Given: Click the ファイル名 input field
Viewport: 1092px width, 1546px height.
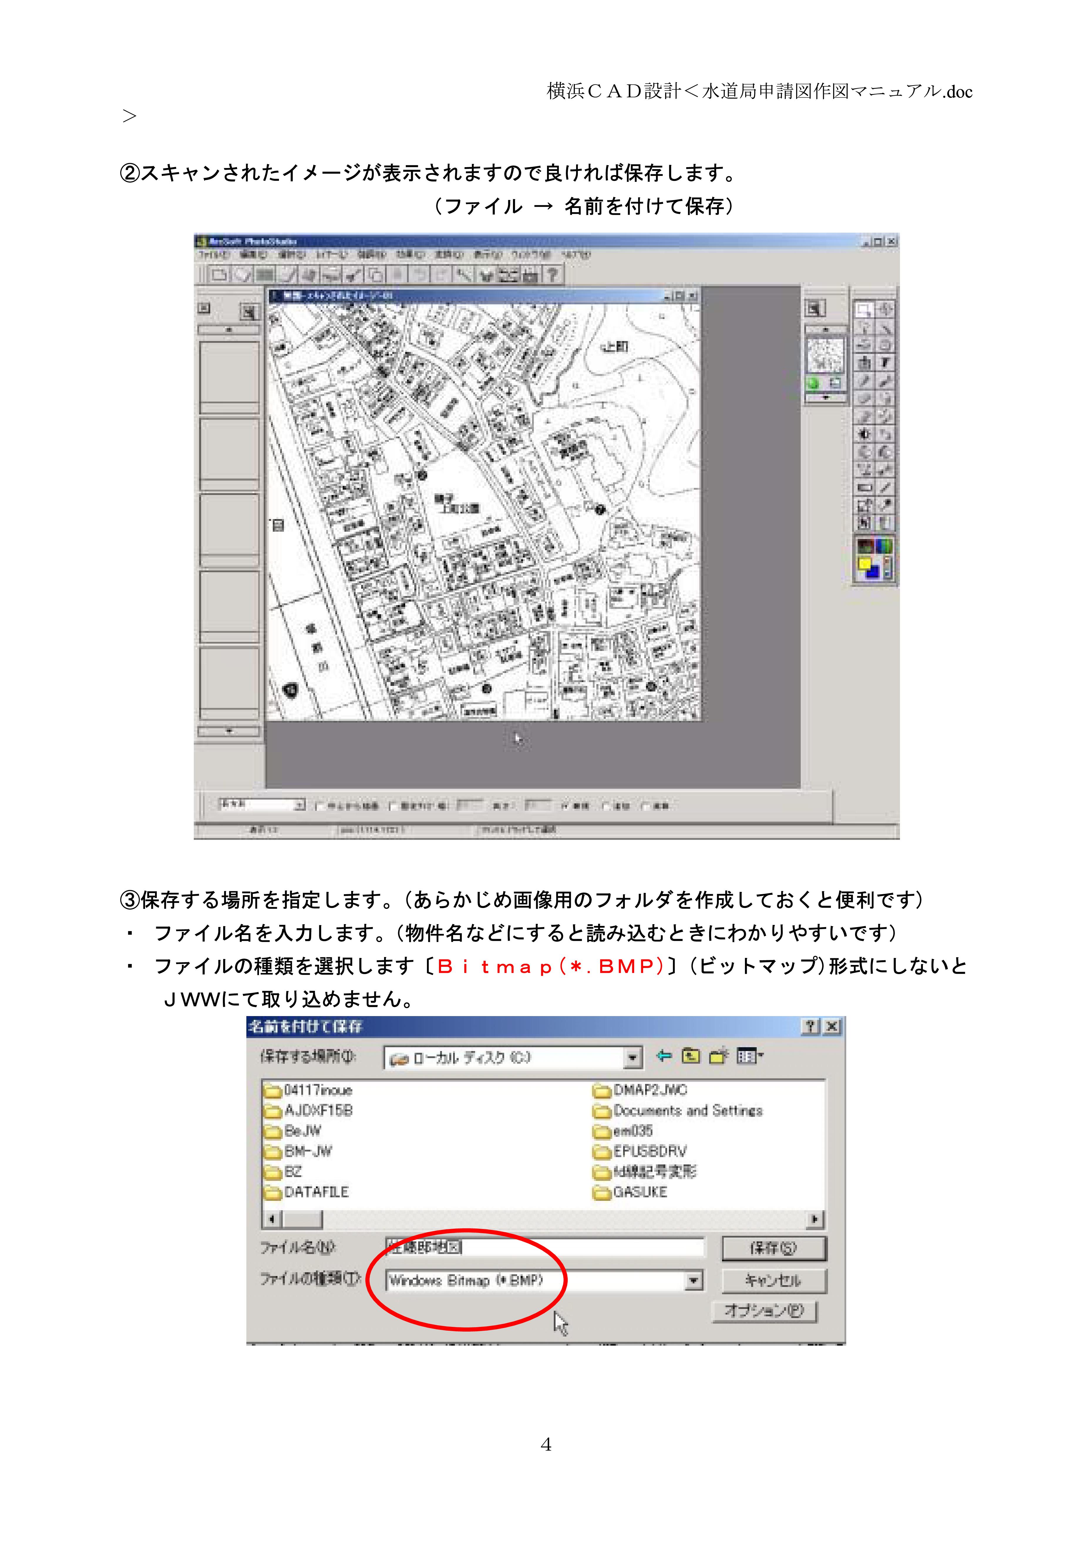Looking at the screenshot, I should point(544,1247).
